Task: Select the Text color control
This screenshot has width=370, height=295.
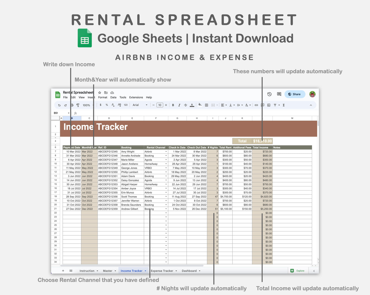Action: (192, 105)
